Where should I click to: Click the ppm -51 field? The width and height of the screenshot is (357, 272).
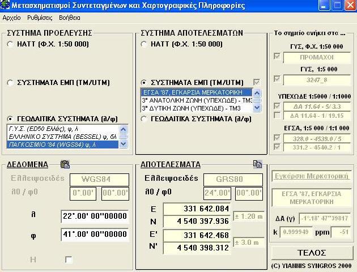pyautogui.click(x=341, y=232)
